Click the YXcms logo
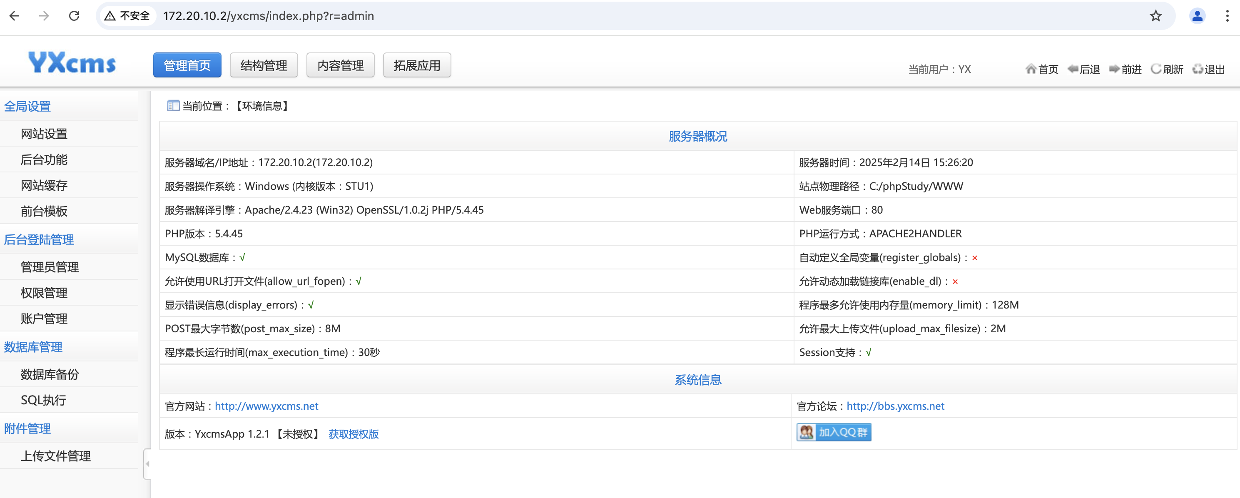This screenshot has width=1240, height=498. [72, 63]
